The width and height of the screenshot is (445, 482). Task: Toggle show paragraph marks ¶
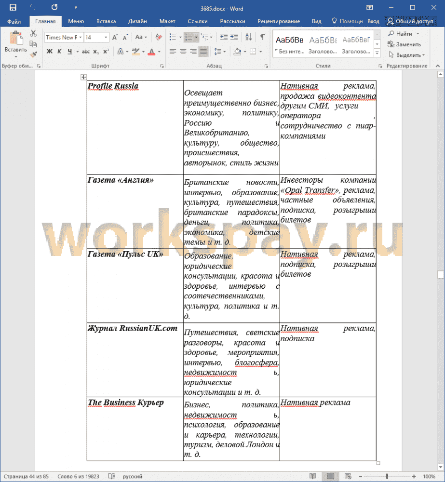coord(263,37)
